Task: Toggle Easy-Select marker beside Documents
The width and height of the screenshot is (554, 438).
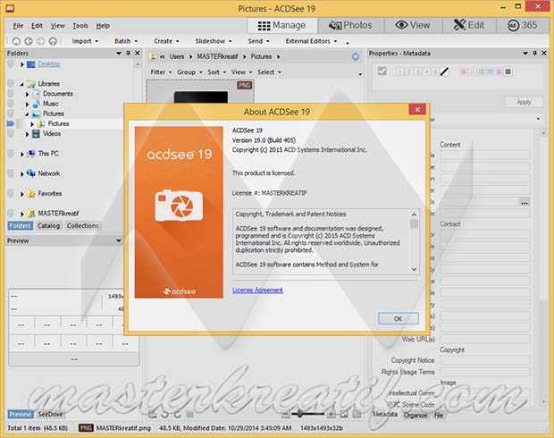Action: [11, 94]
